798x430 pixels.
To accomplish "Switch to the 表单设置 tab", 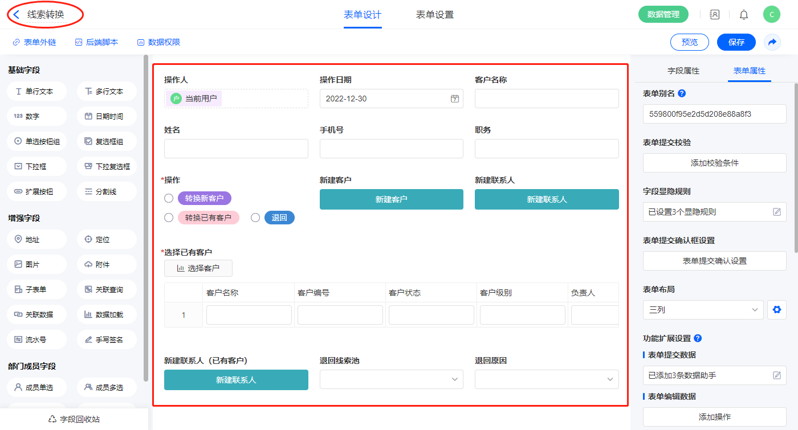I will 435,15.
